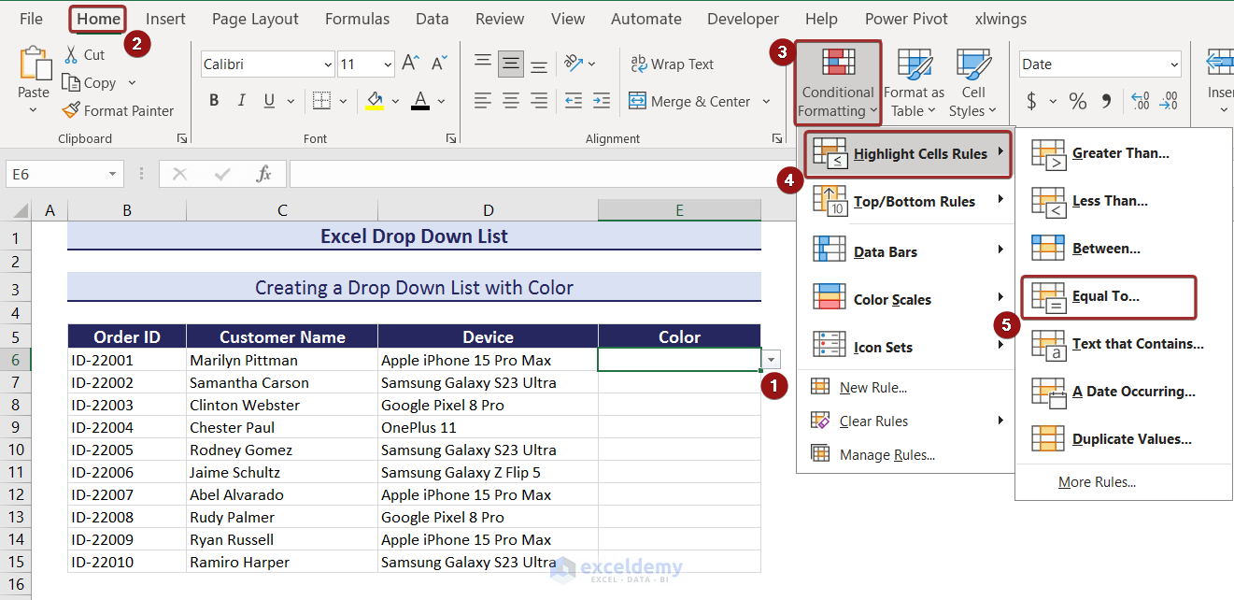1234x600 pixels.
Task: Select column D header
Action: (x=488, y=211)
